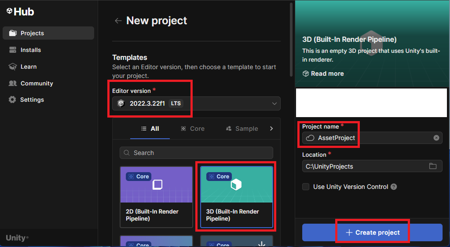Click the cloud icon in Project name
Image resolution: width=450 pixels, height=247 pixels.
(310, 138)
